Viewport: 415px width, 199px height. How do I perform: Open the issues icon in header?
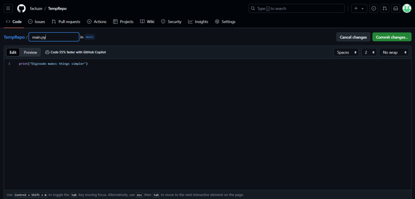click(x=374, y=9)
